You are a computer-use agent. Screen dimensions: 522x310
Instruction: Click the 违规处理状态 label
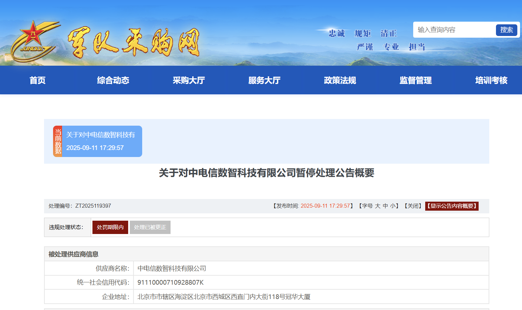pos(66,227)
